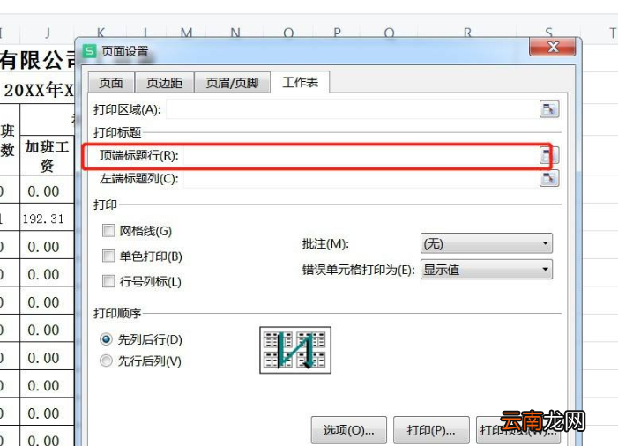Image resolution: width=618 pixels, height=446 pixels.
Task: Click the cell with value 192.31
Action: [x=47, y=219]
